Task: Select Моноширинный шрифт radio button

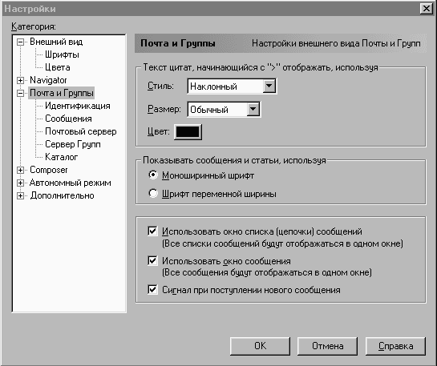Action: click(153, 175)
